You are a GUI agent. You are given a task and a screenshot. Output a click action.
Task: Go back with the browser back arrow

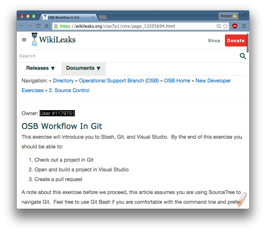point(22,26)
